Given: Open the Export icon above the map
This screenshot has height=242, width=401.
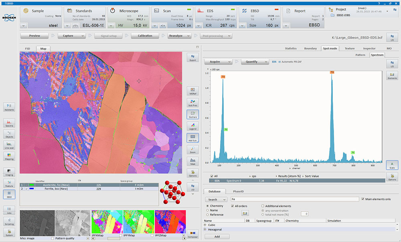Looking at the screenshot, I should click(193, 57).
